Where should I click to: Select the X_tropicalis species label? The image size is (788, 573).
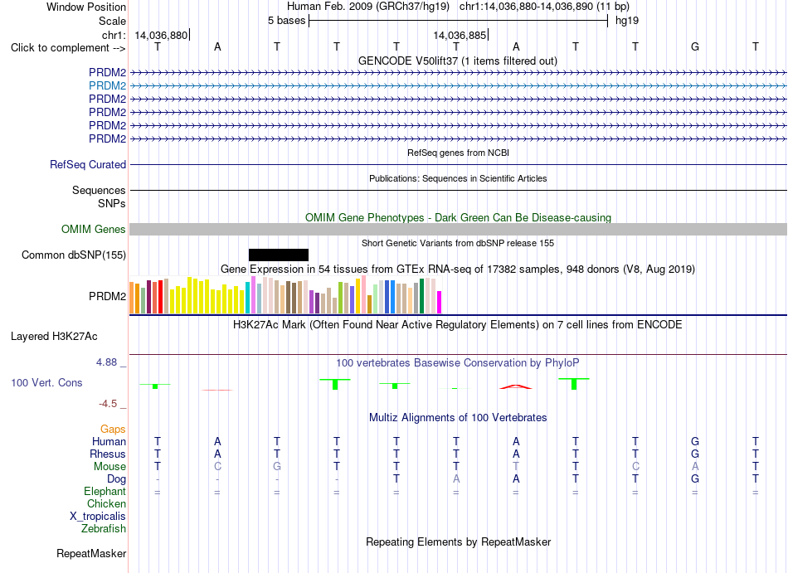tap(98, 517)
